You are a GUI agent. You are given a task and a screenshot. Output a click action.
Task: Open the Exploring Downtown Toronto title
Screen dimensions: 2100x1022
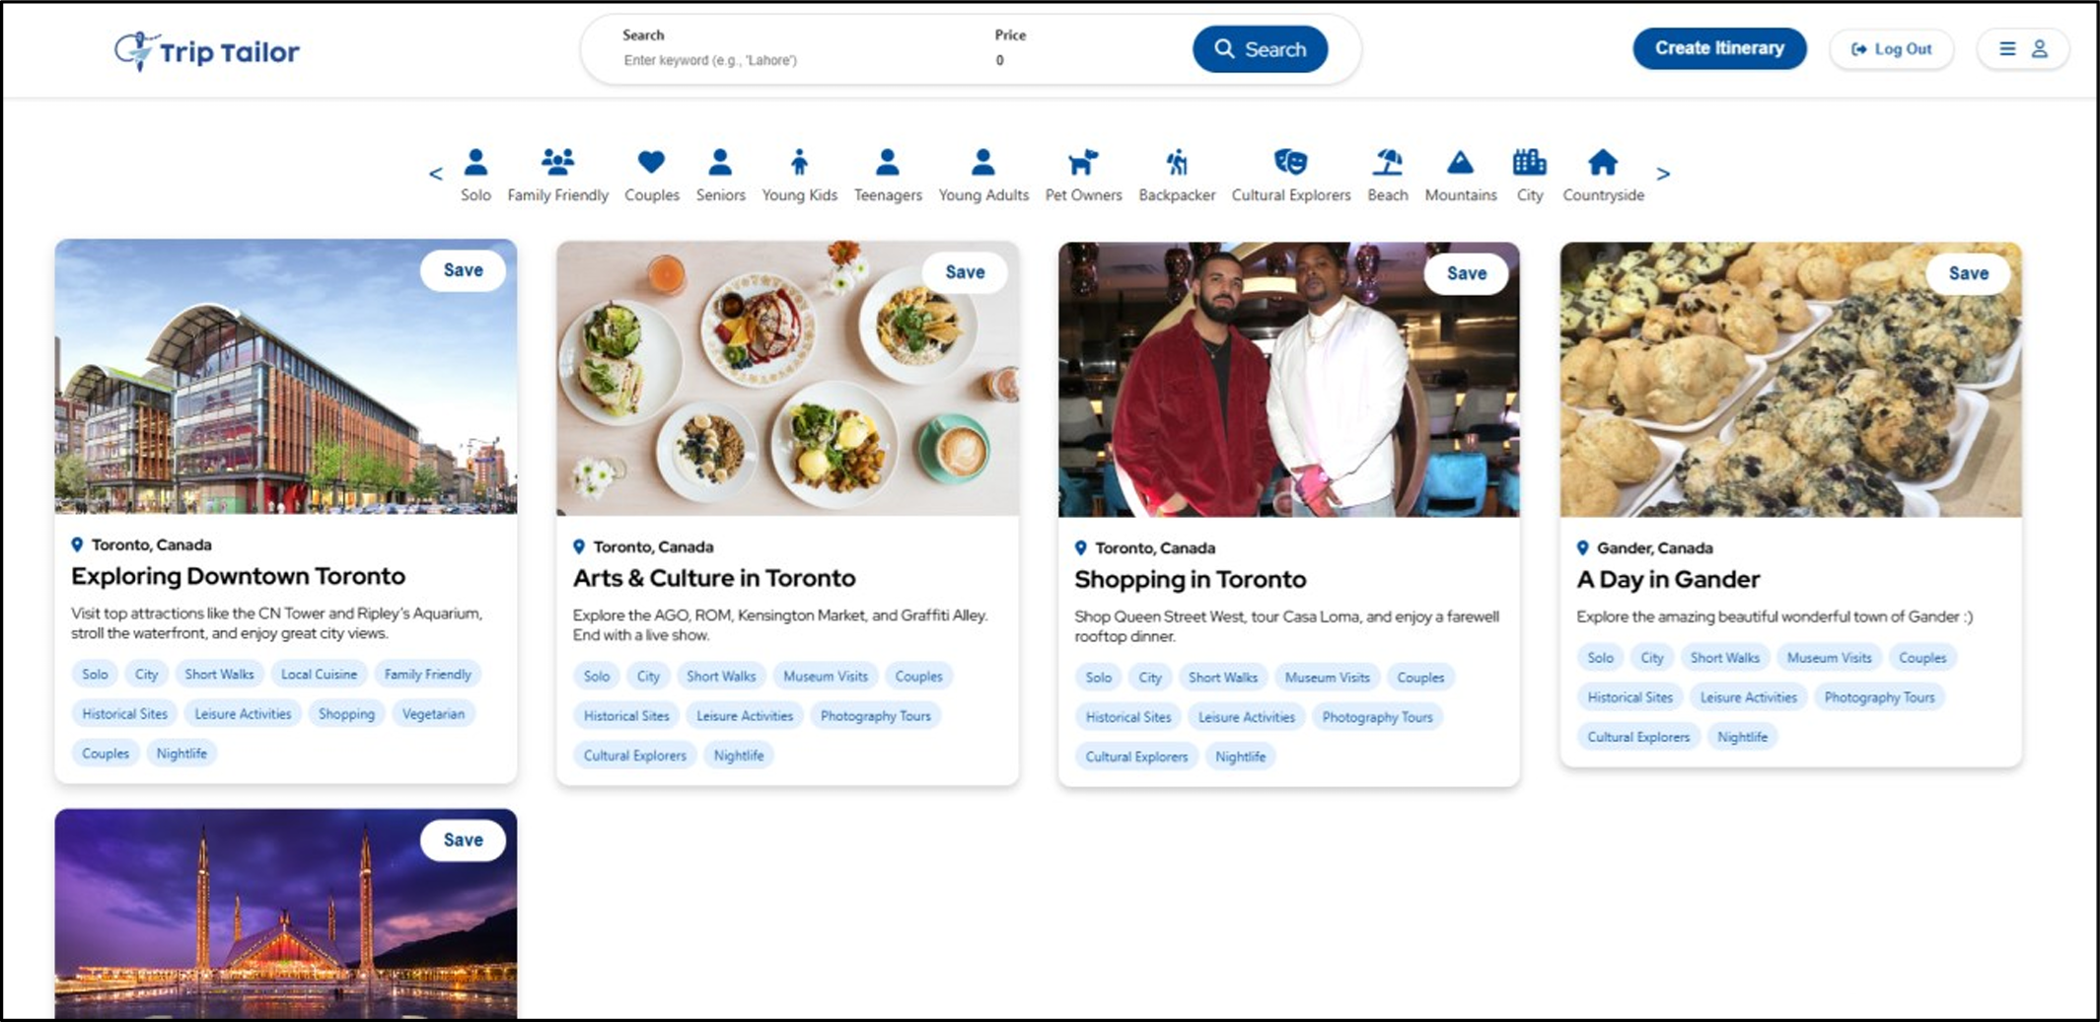[x=238, y=576]
